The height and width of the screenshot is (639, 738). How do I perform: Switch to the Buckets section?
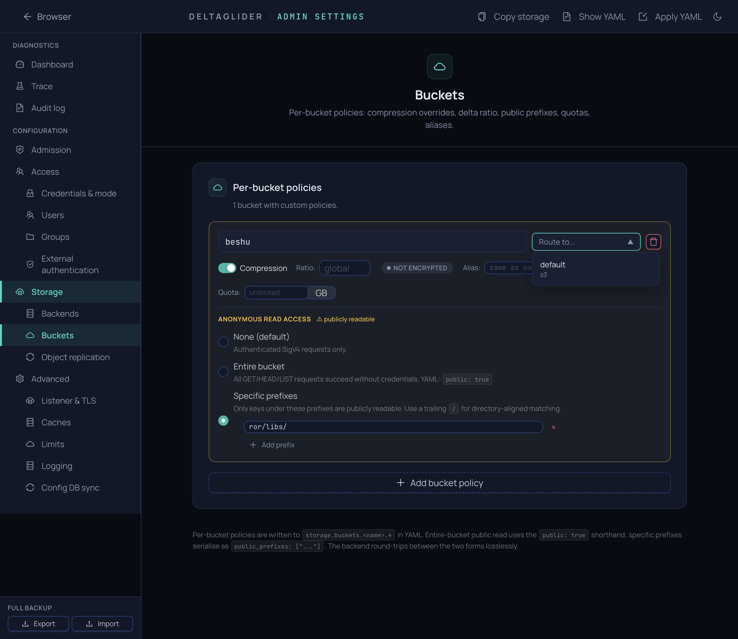point(58,335)
